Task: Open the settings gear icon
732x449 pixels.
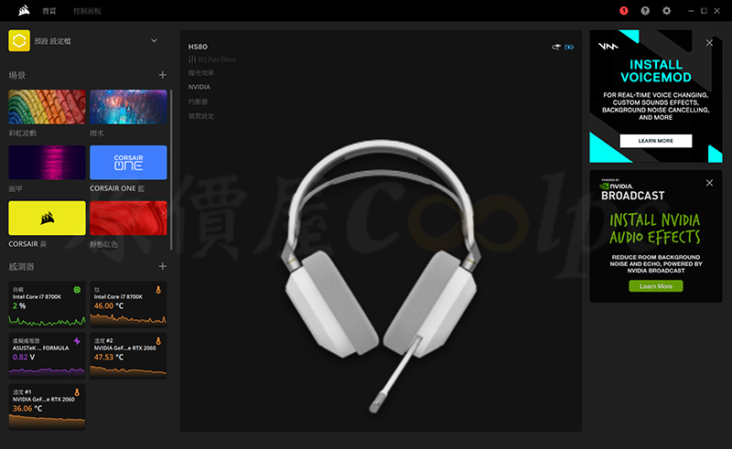Action: pos(667,11)
